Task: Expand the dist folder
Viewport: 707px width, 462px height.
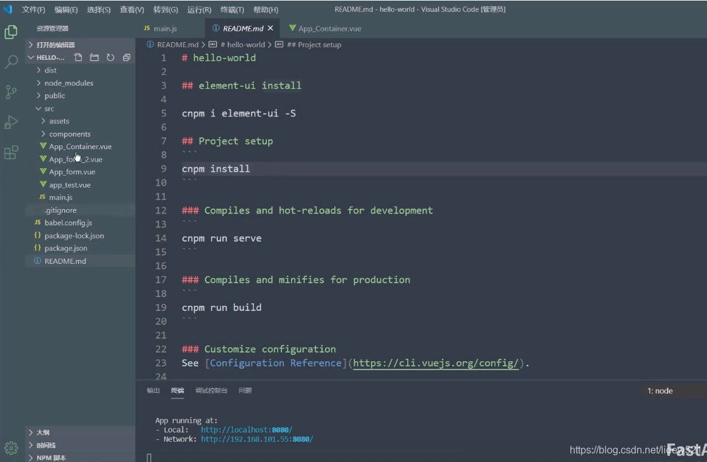Action: pyautogui.click(x=80, y=70)
